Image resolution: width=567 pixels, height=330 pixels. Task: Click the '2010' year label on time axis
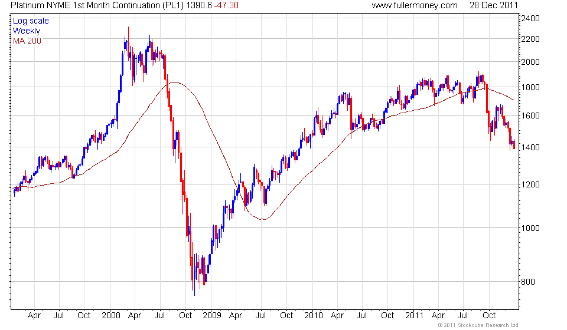(x=313, y=316)
